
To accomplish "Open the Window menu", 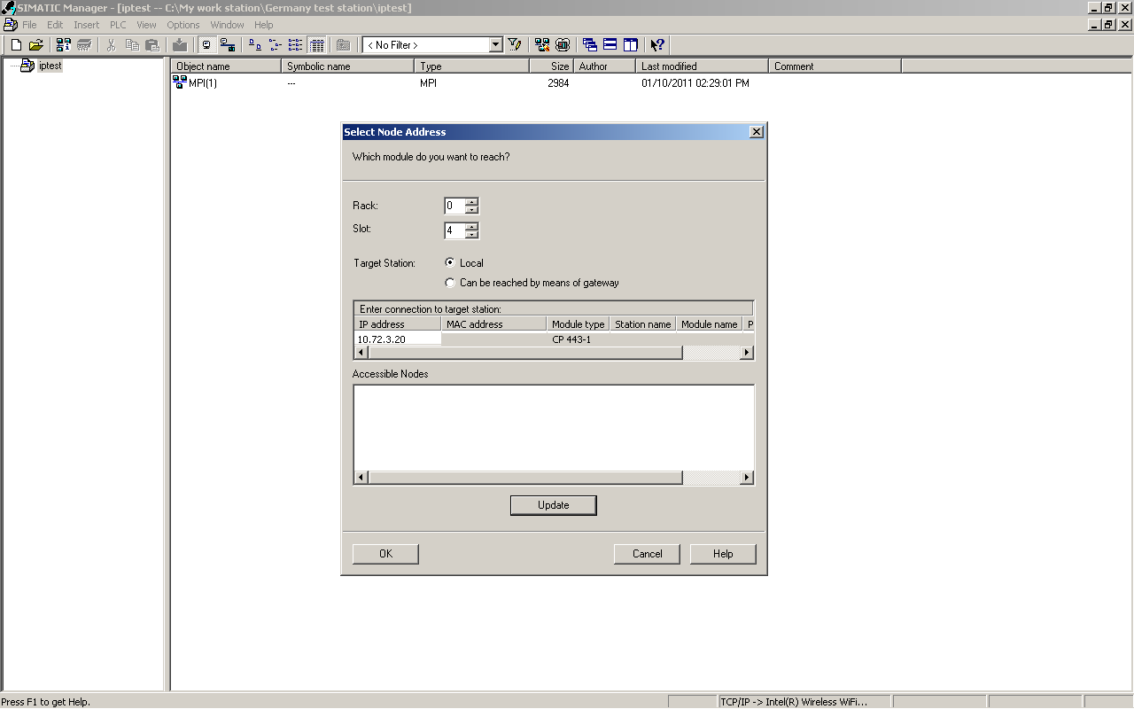I will pyautogui.click(x=228, y=25).
